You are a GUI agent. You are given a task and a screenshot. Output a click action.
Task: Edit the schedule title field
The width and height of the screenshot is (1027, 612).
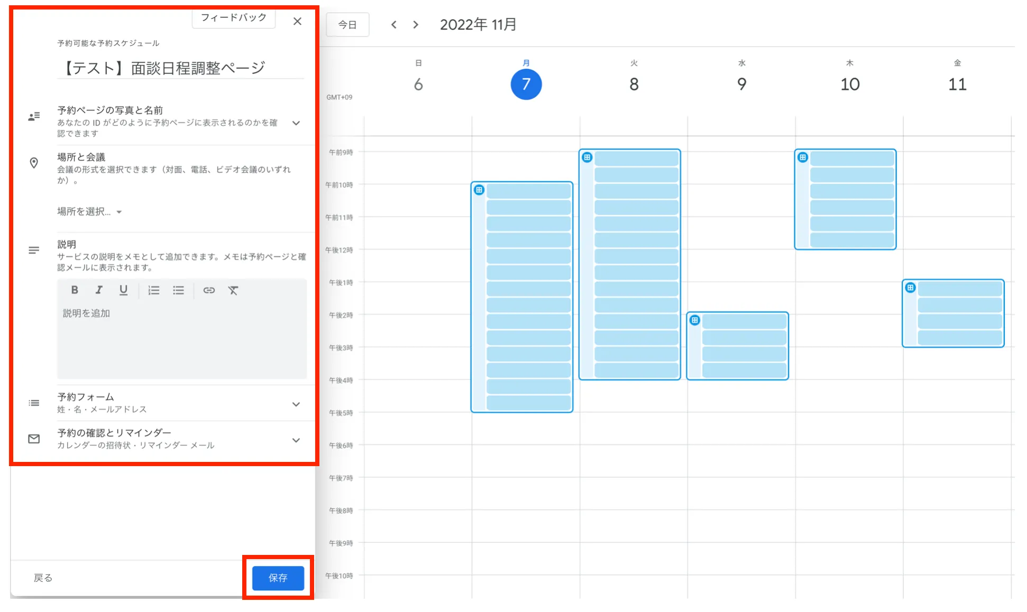[x=180, y=68]
